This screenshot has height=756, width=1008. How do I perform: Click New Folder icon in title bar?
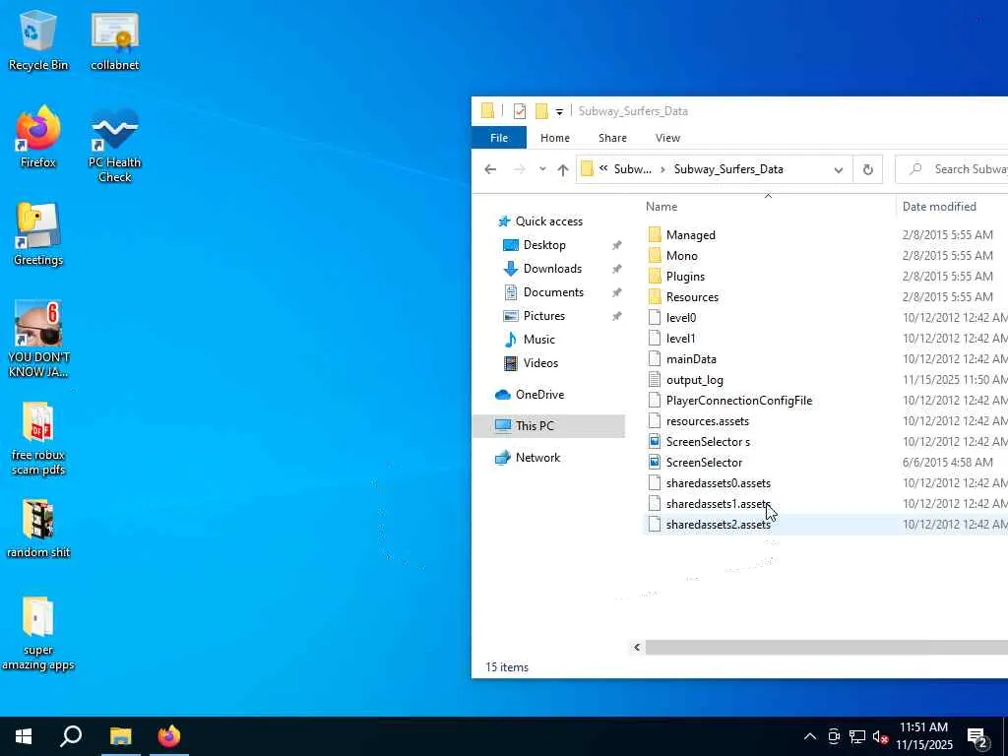pyautogui.click(x=542, y=111)
